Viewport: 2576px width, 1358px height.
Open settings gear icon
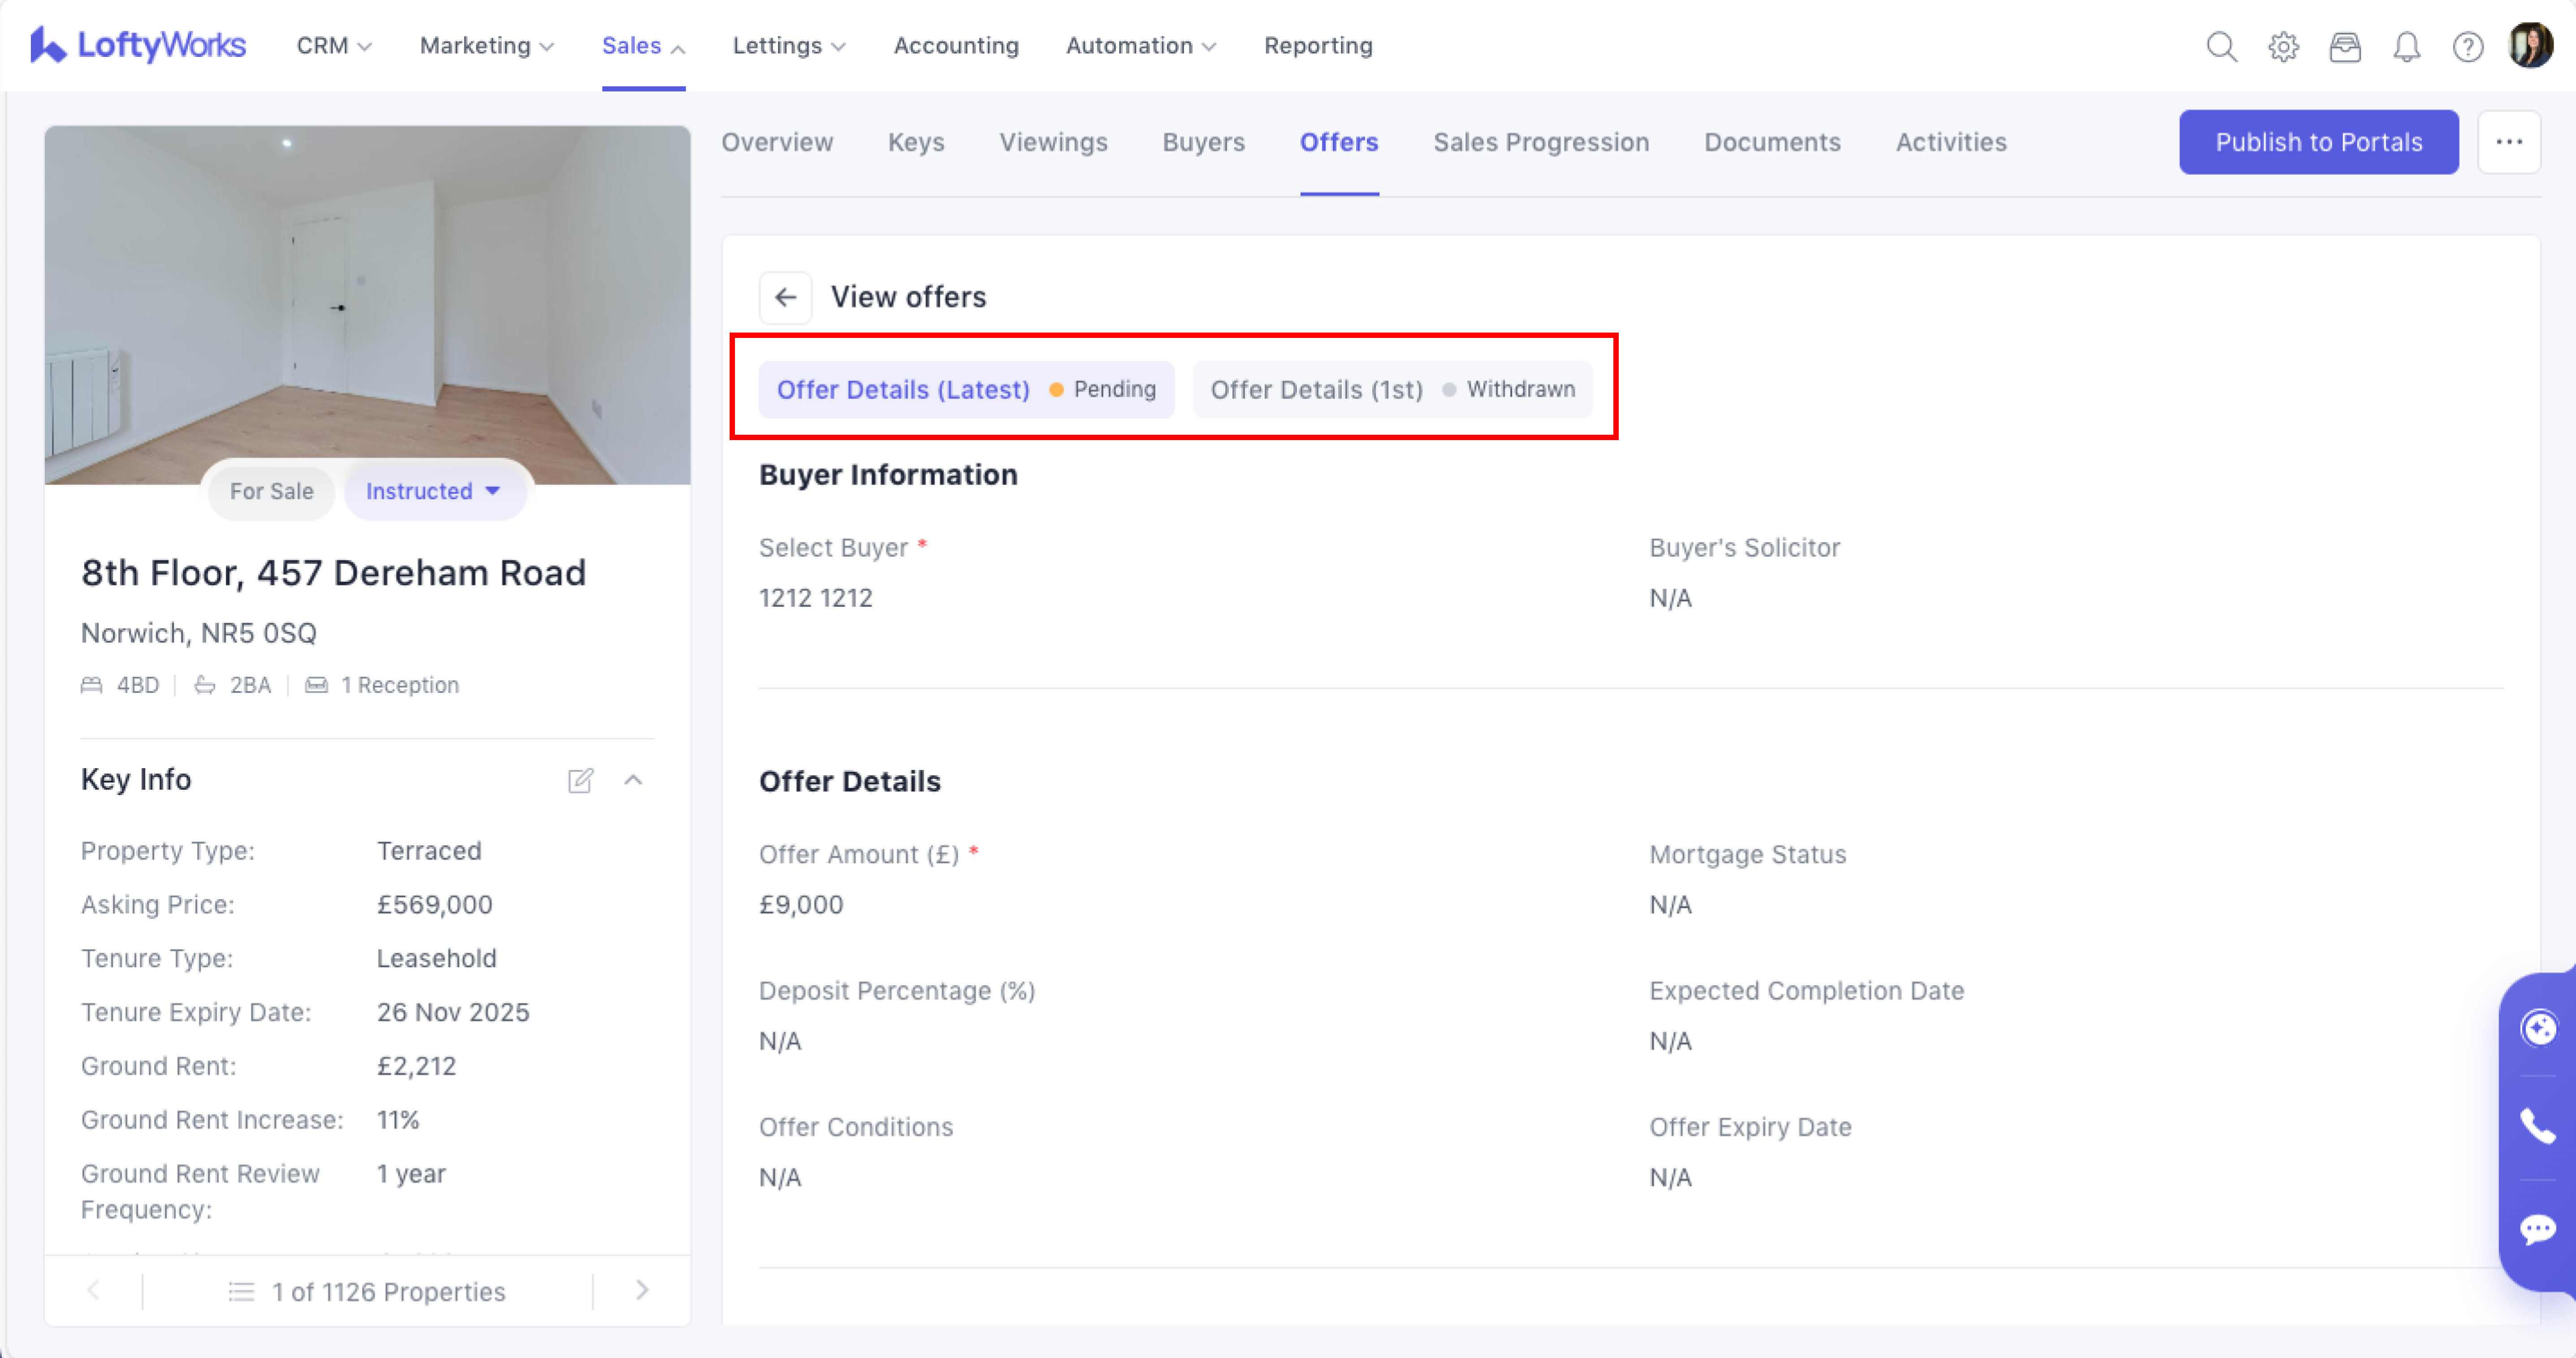click(2283, 46)
